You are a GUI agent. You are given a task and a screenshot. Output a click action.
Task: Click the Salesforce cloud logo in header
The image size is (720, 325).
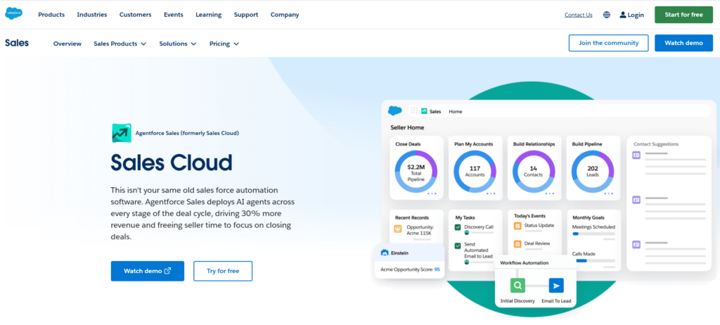[13, 14]
